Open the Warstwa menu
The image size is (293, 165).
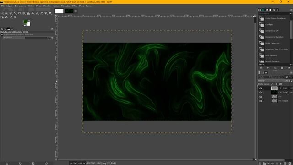click(47, 6)
